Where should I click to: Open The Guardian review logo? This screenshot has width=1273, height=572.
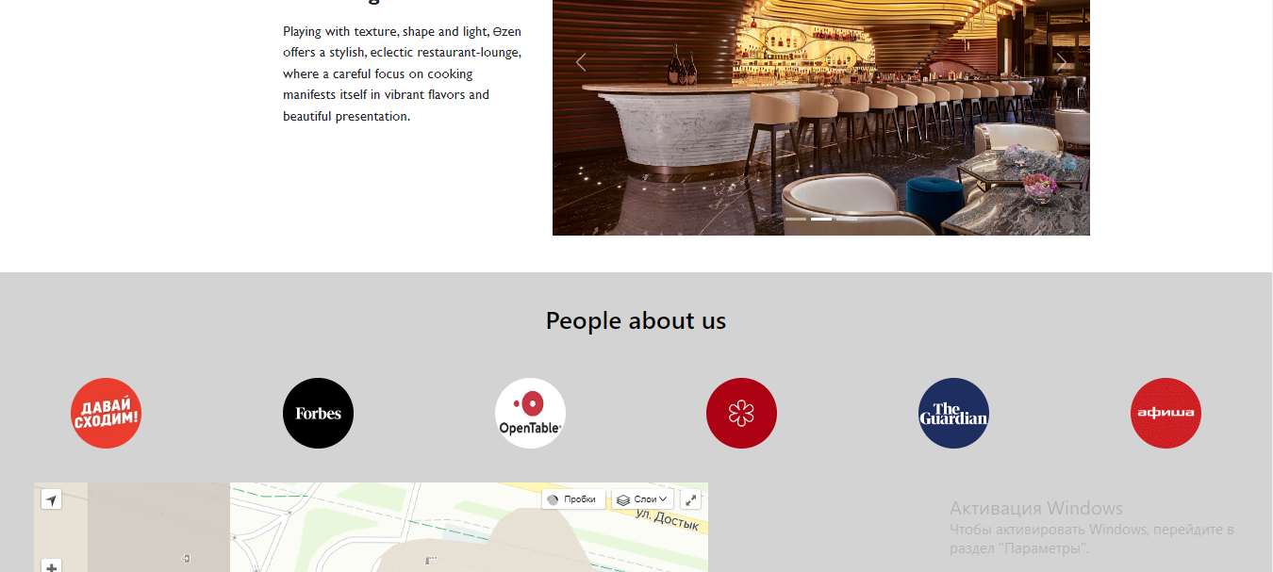[x=953, y=413]
